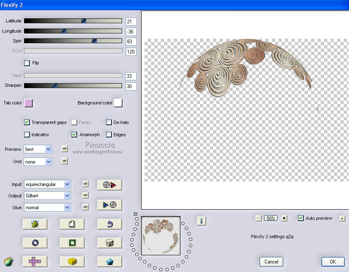The image size is (349, 272).
Task: Enable the Indicatrix checkbox
Action: pos(27,134)
